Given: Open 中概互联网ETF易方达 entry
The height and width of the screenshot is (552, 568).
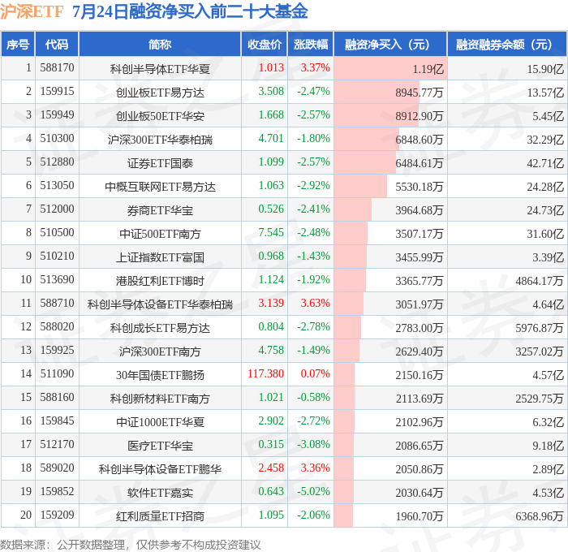Looking at the screenshot, I should click(160, 187).
